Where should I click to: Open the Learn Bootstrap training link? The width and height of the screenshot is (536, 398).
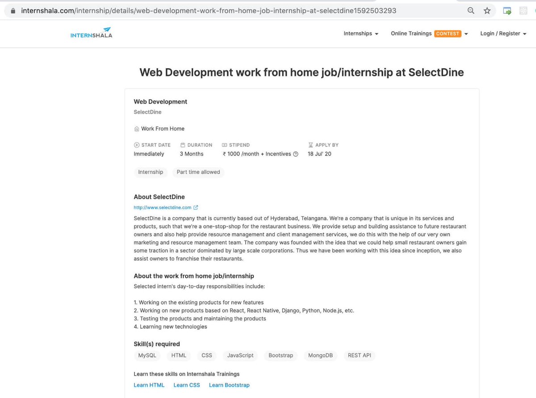pos(229,385)
